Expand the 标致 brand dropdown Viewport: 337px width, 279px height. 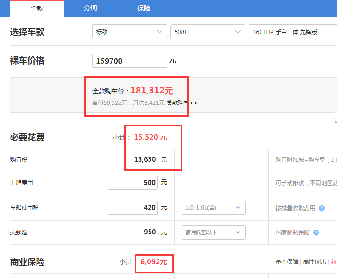(x=130, y=32)
